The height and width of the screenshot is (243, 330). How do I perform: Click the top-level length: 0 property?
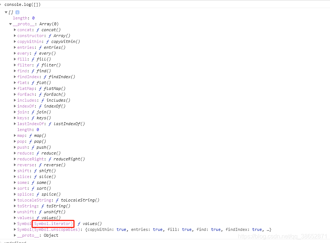24,18
